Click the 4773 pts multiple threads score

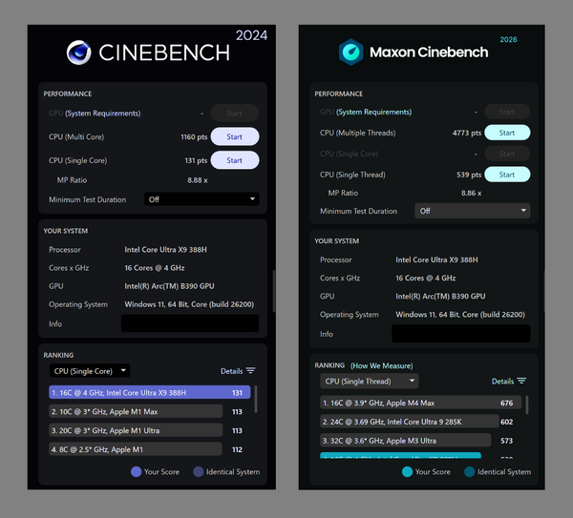[x=467, y=133]
